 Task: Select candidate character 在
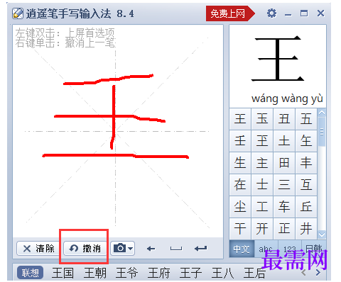(x=240, y=185)
